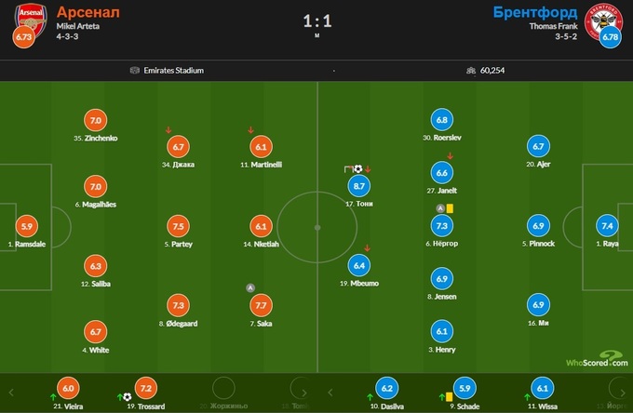This screenshot has width=633, height=413.
Task: Click the Brentford club crest
Action: pyautogui.click(x=600, y=18)
